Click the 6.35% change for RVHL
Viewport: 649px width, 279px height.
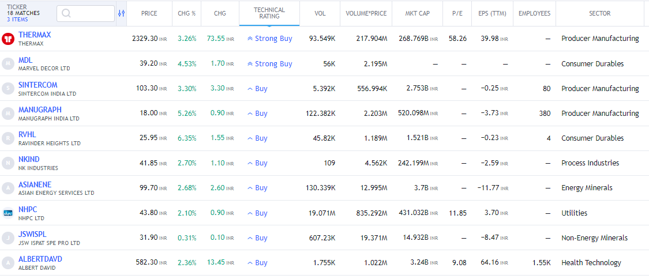(187, 138)
